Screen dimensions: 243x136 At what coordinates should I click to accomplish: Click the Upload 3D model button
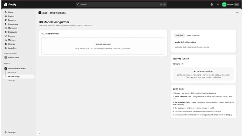point(103,44)
